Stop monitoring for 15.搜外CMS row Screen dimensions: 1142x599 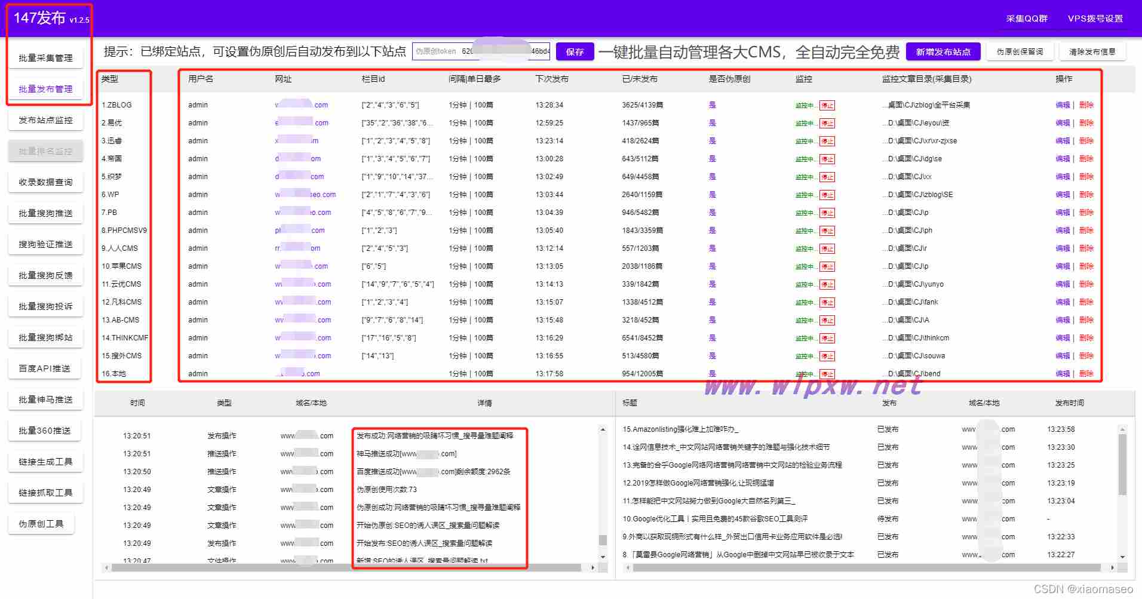pyautogui.click(x=827, y=356)
